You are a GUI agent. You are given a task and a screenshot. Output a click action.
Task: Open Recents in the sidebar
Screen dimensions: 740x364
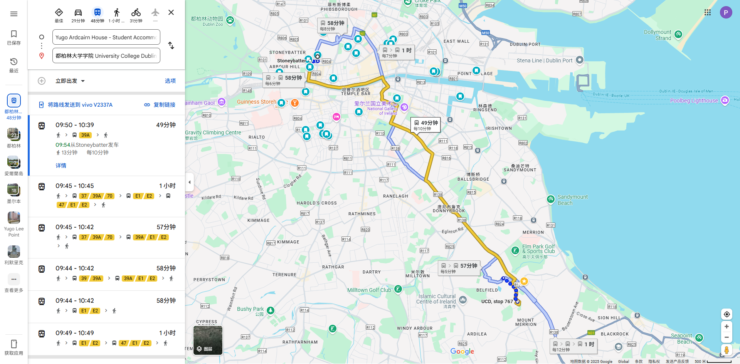pos(14,65)
